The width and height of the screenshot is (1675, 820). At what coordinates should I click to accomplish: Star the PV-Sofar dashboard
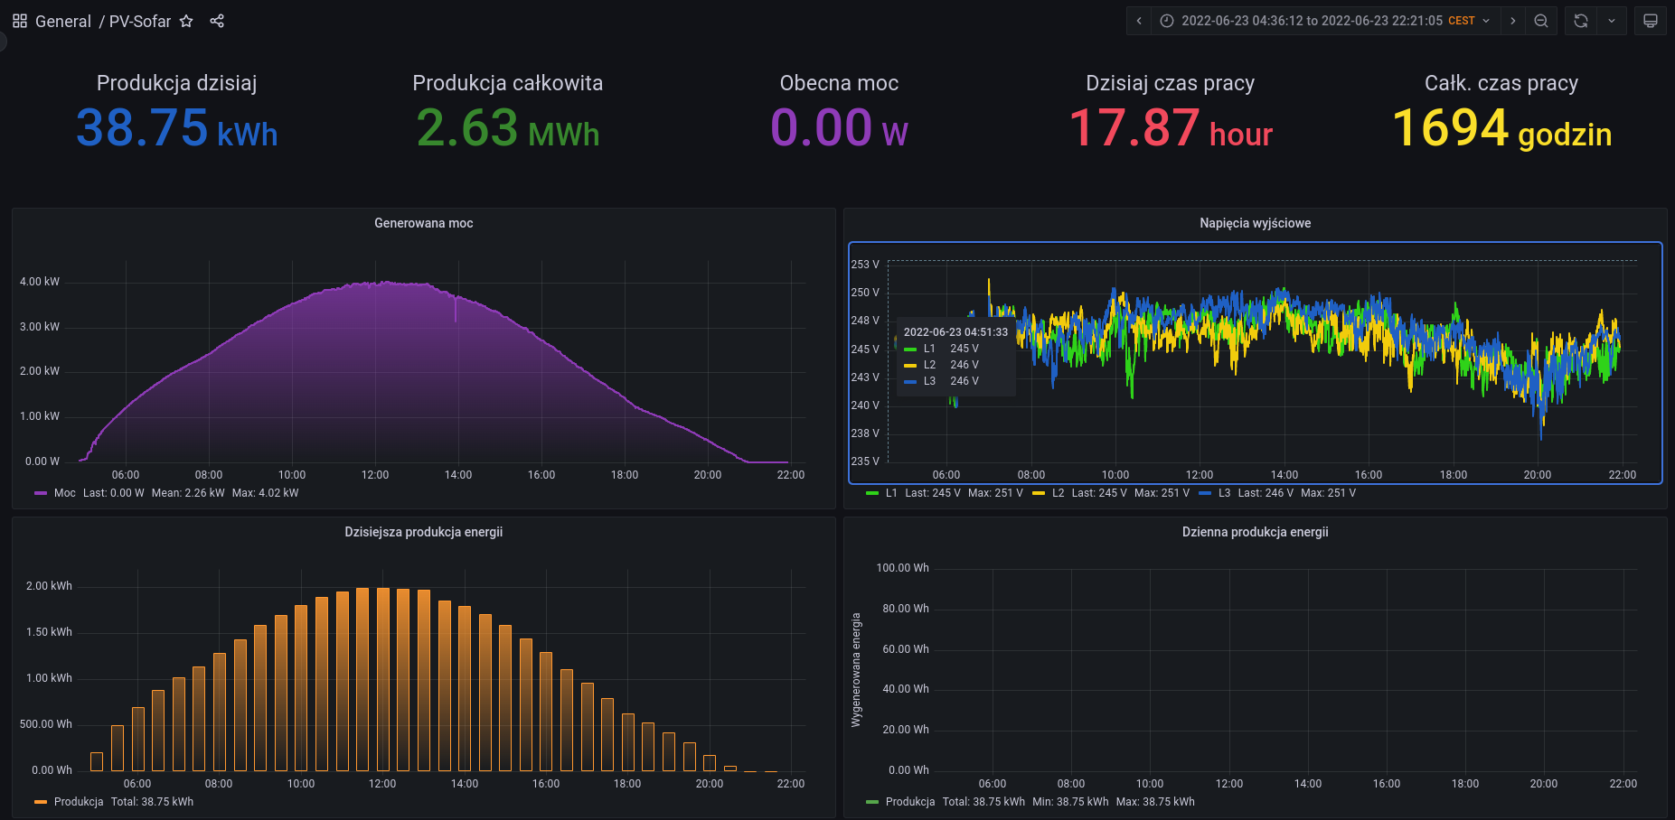186,21
